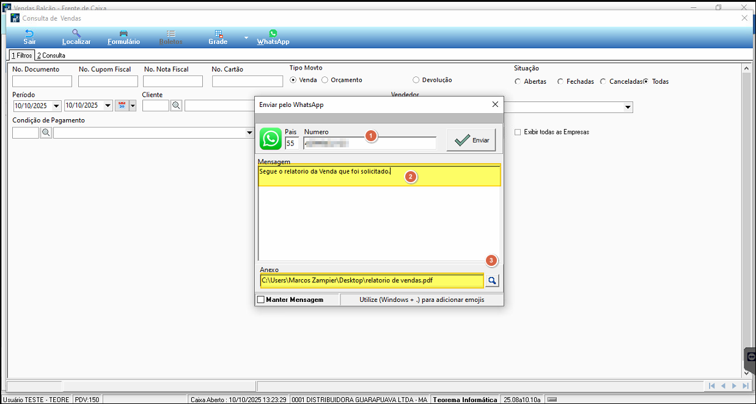This screenshot has height=404, width=756.
Task: Click the connection indicator icon in status bar
Action: click(x=552, y=400)
